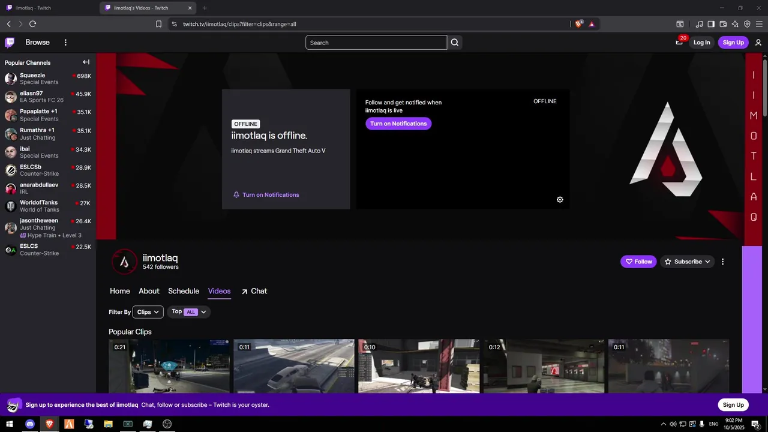Click the Brave Shields lion icon
The width and height of the screenshot is (768, 432).
click(x=578, y=24)
